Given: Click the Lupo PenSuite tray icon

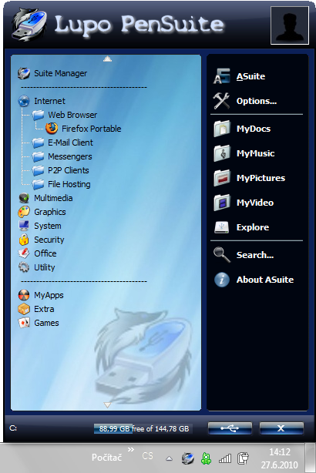Looking at the screenshot, I should pyautogui.click(x=188, y=458).
